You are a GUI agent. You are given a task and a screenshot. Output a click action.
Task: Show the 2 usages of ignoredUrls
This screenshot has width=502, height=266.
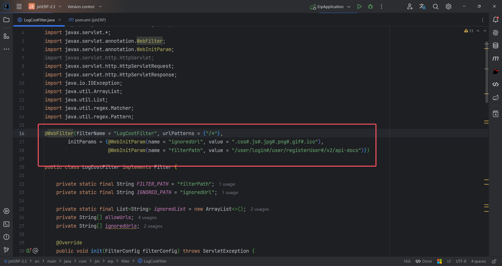[153, 226]
